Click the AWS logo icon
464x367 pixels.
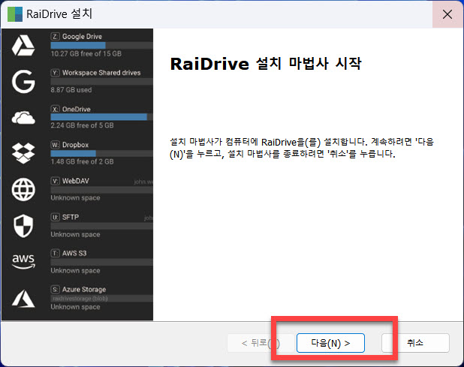click(23, 261)
